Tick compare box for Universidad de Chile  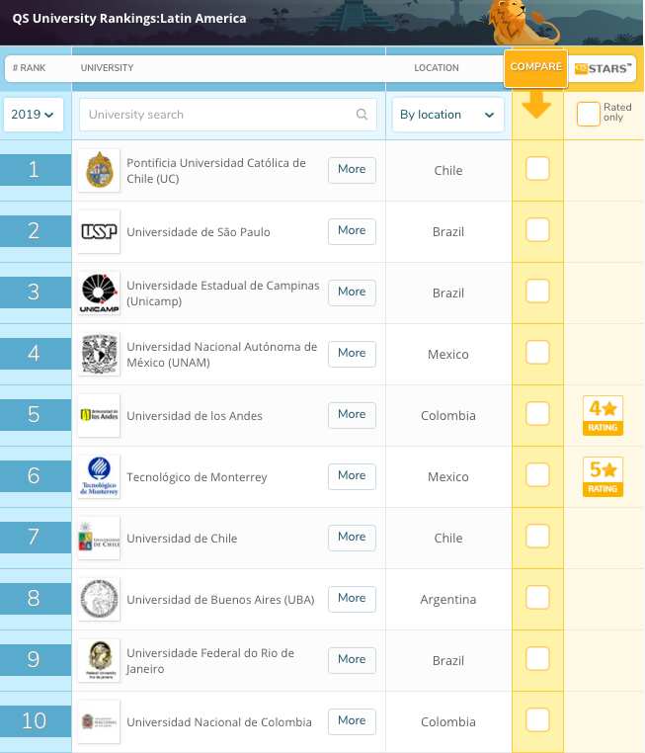[x=537, y=536]
